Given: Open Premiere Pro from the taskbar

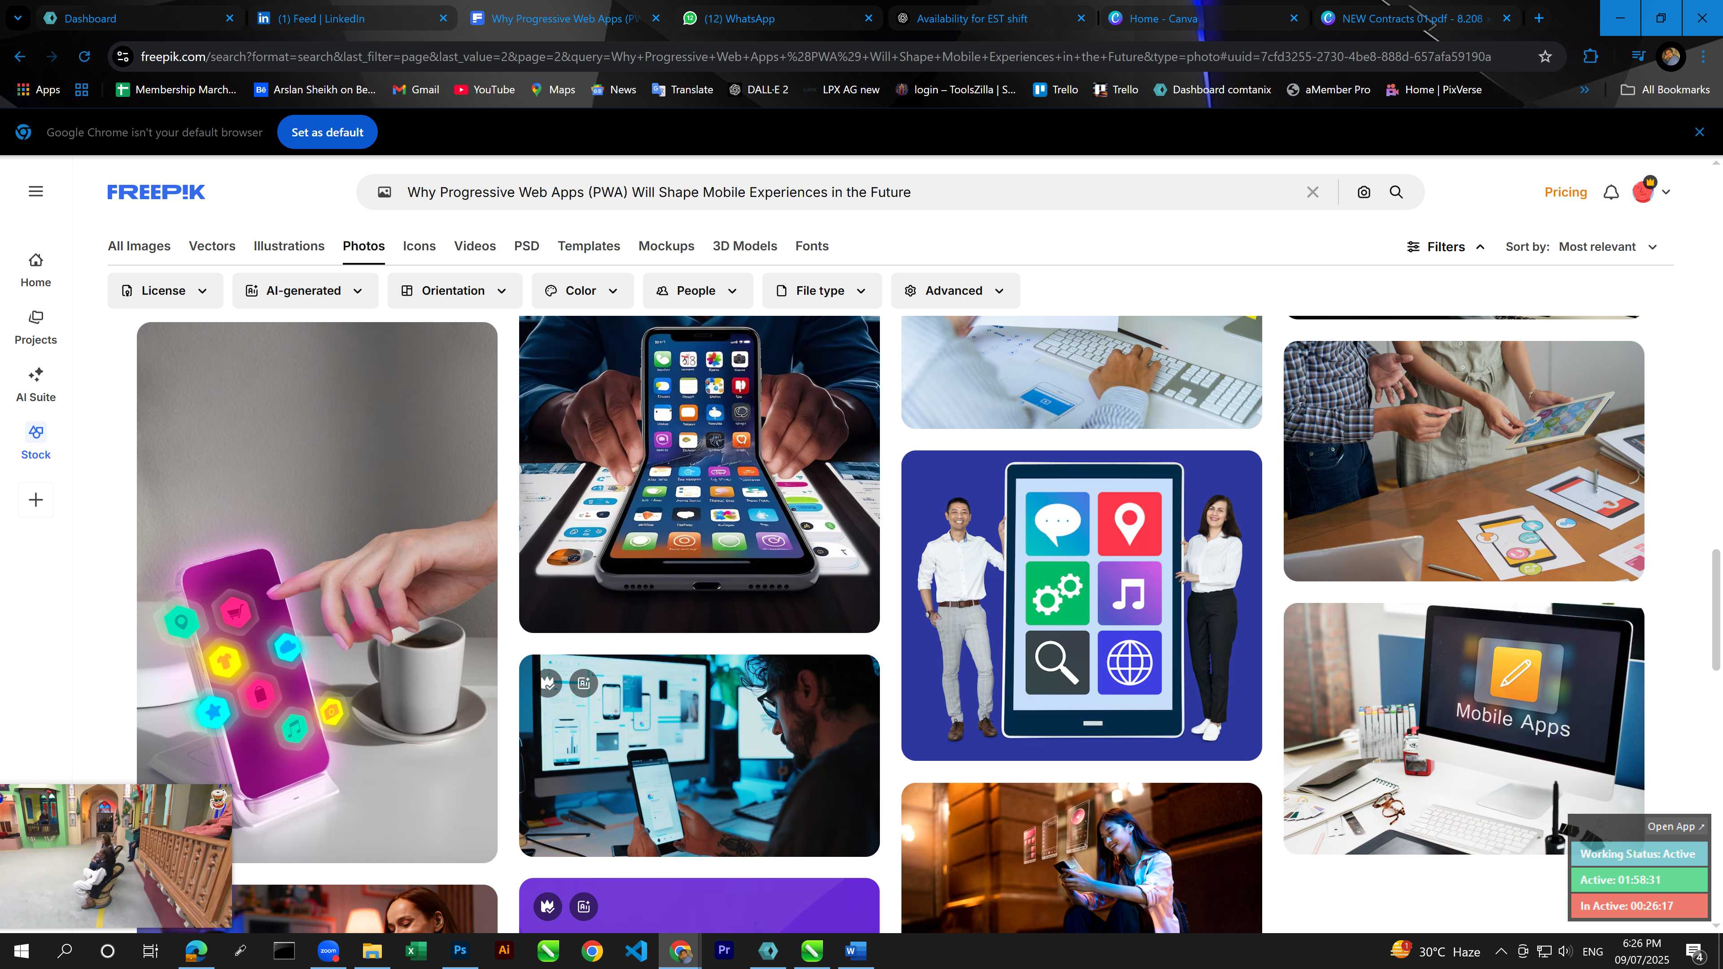Looking at the screenshot, I should pyautogui.click(x=724, y=950).
